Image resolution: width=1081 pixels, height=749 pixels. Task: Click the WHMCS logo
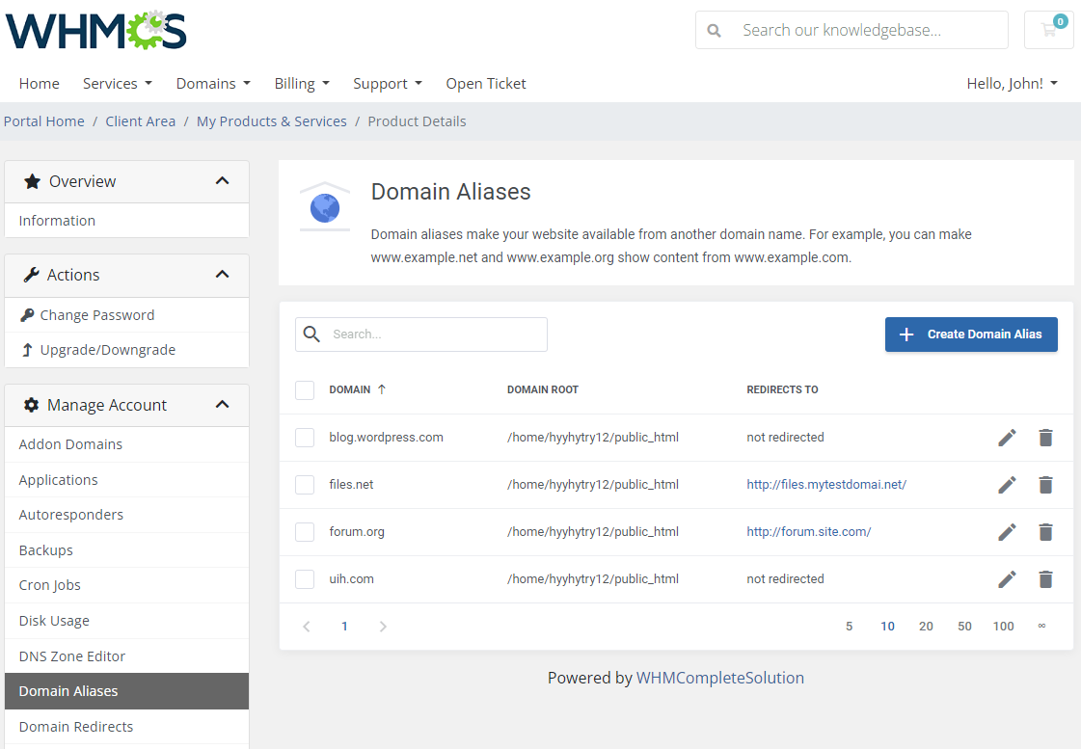click(95, 30)
